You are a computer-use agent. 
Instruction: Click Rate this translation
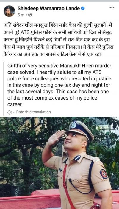tap(34, 112)
